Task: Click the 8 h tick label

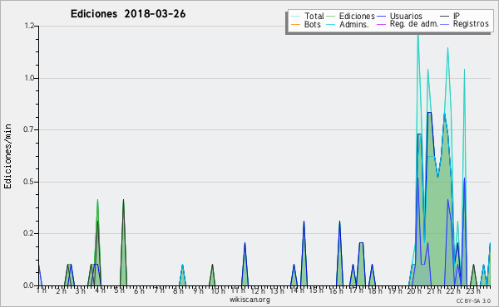Action: pyautogui.click(x=178, y=290)
